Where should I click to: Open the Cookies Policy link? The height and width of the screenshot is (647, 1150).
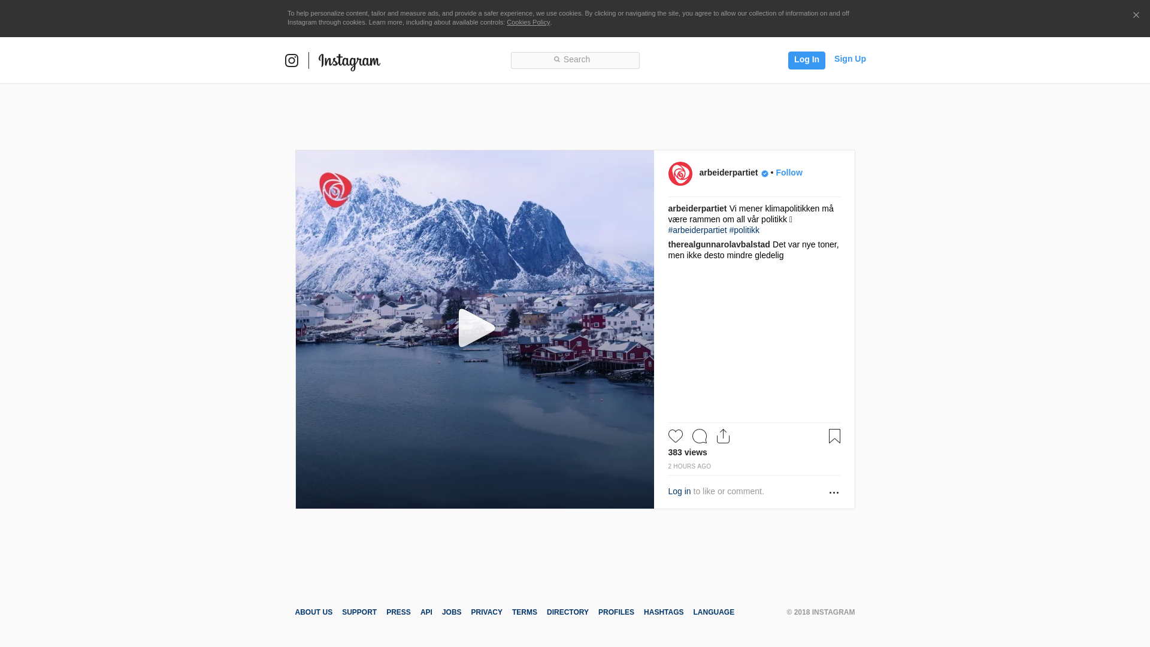click(528, 22)
